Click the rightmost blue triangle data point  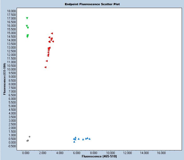click(x=90, y=139)
